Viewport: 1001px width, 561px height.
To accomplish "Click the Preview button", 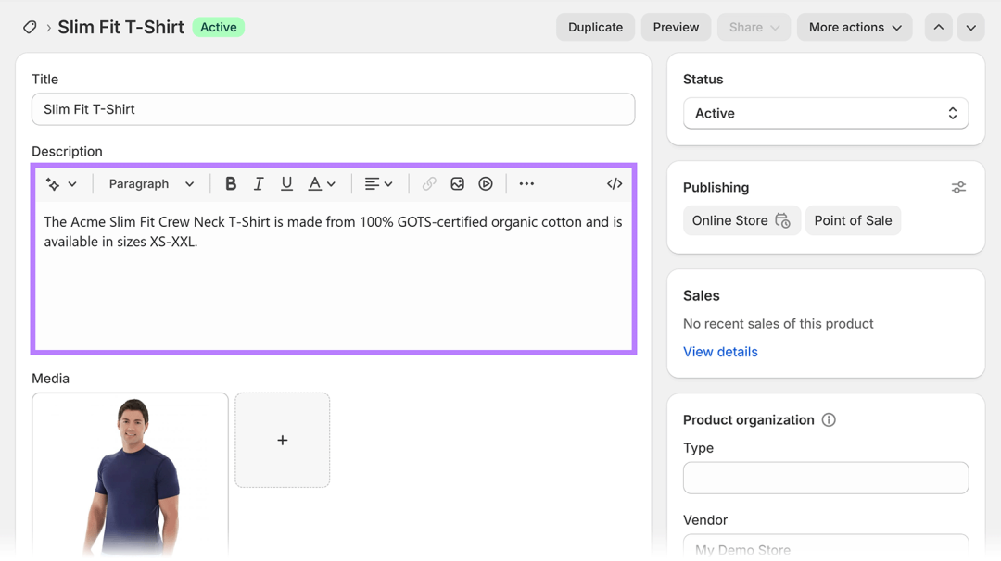I will pos(676,27).
